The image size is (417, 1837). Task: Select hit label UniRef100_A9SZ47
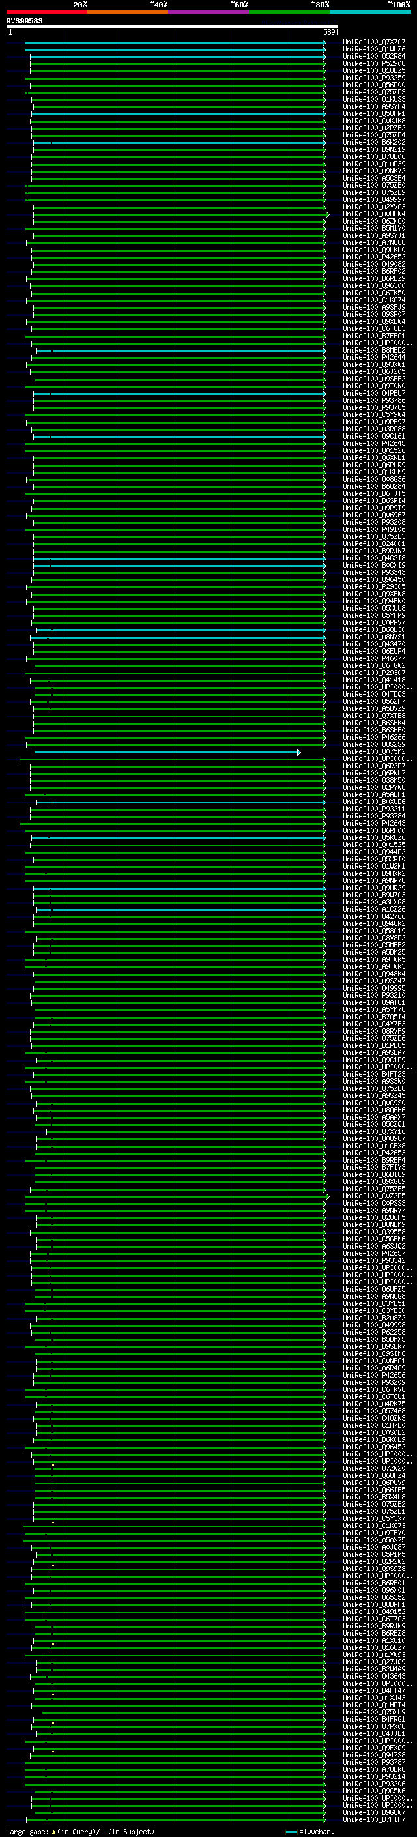373,981
